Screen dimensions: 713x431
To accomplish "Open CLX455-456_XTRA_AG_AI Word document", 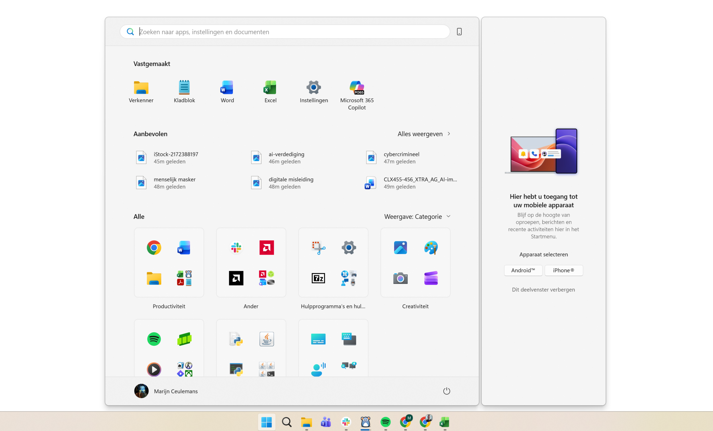I will tap(411, 183).
